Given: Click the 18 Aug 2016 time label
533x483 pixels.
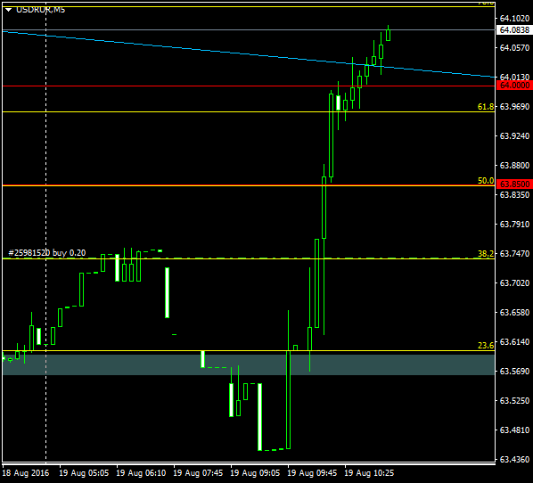Looking at the screenshot, I should [x=26, y=473].
